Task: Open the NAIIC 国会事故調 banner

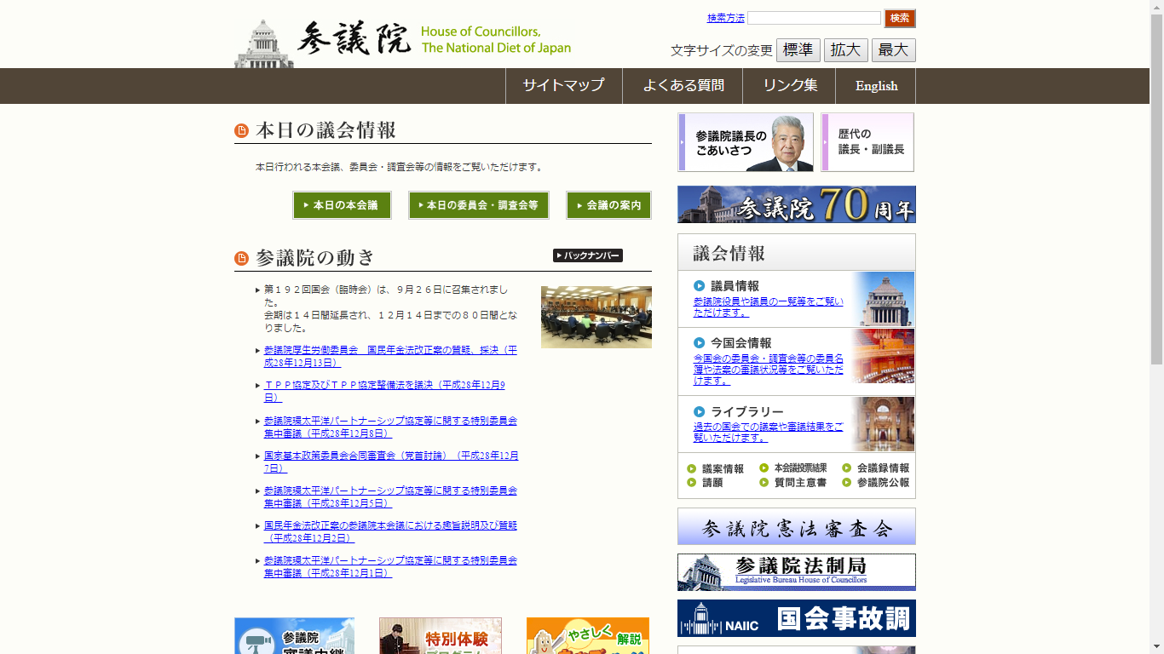Action: pyautogui.click(x=797, y=618)
